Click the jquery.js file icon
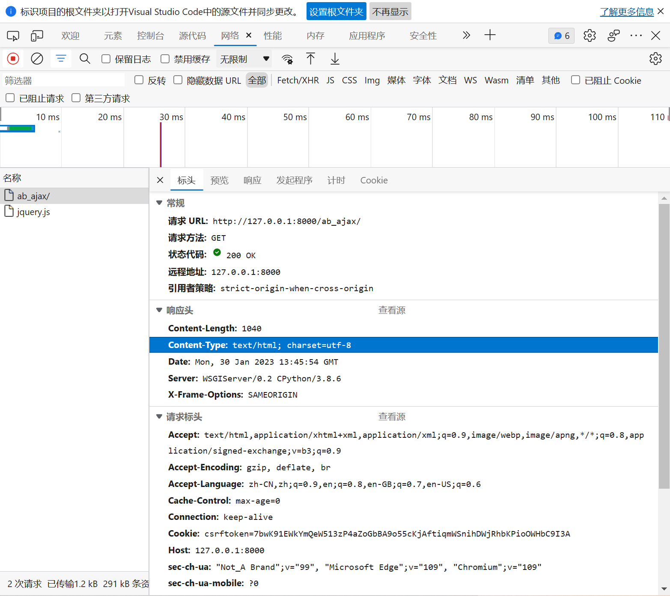The width and height of the screenshot is (670, 596). pos(9,211)
